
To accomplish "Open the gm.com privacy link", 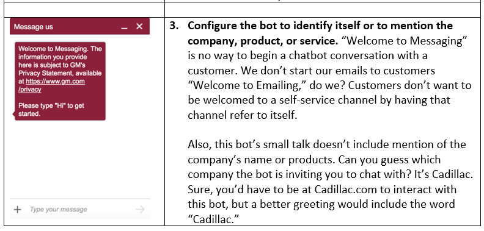I will (51, 85).
